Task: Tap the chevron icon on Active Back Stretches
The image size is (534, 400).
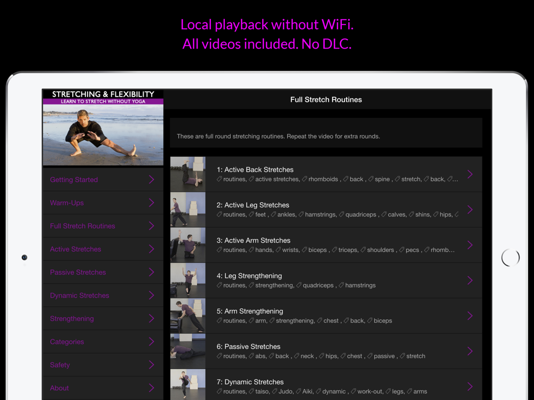Action: pyautogui.click(x=470, y=174)
